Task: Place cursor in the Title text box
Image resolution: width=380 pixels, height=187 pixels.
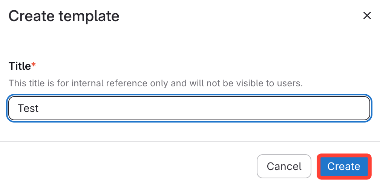Action: [x=188, y=109]
